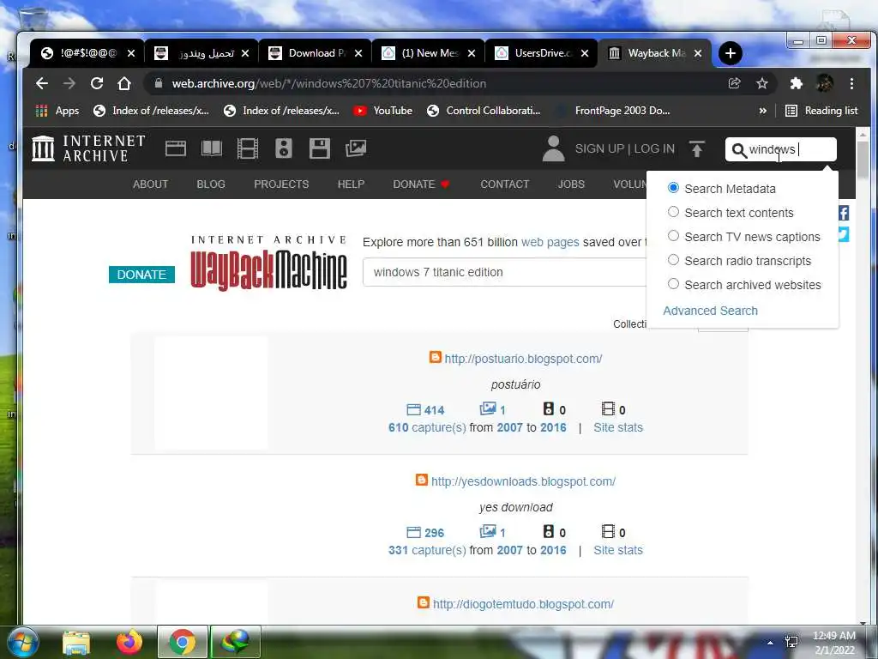878x659 pixels.
Task: Open the YouTube bookmark
Action: [x=383, y=111]
